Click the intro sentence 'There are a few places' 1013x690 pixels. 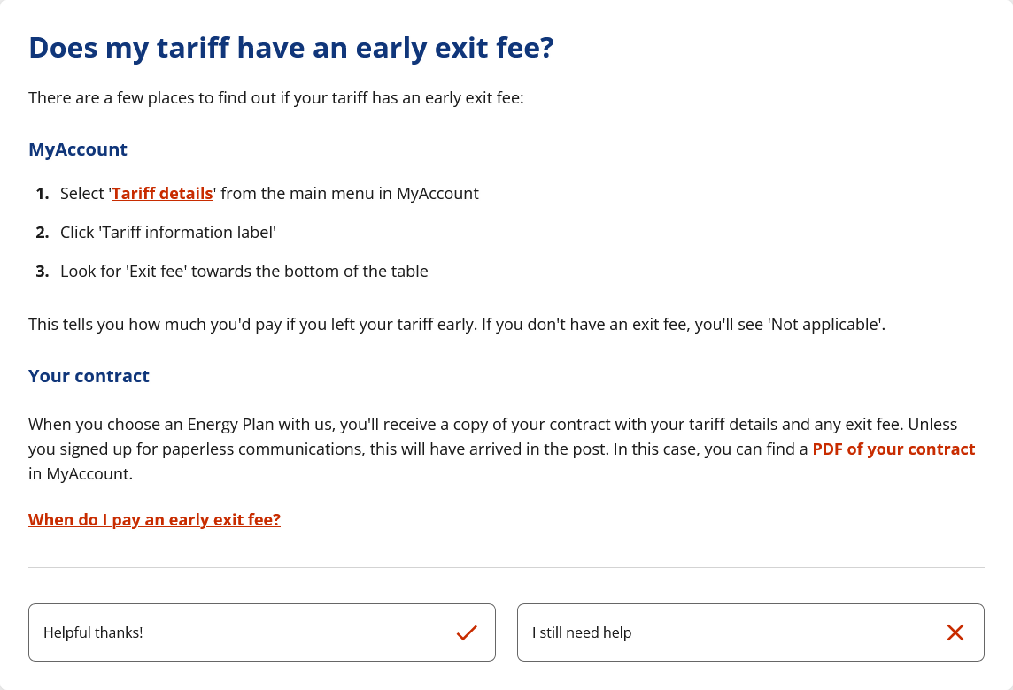point(276,97)
